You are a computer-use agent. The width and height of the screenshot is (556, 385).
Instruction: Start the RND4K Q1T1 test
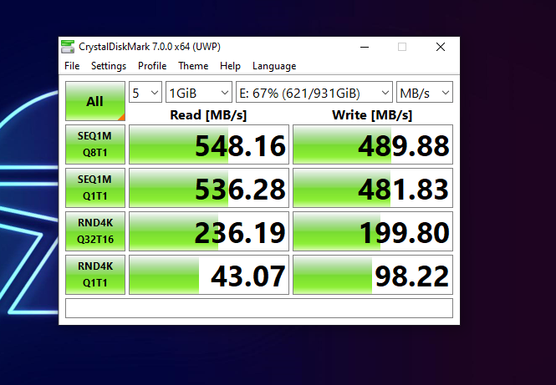[x=95, y=275]
